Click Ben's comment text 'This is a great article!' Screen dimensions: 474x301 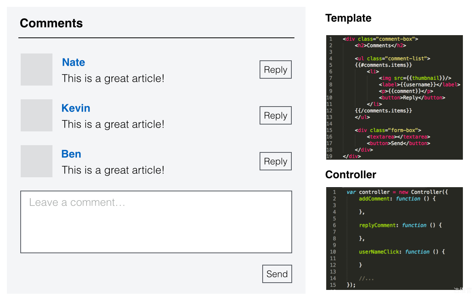113,170
